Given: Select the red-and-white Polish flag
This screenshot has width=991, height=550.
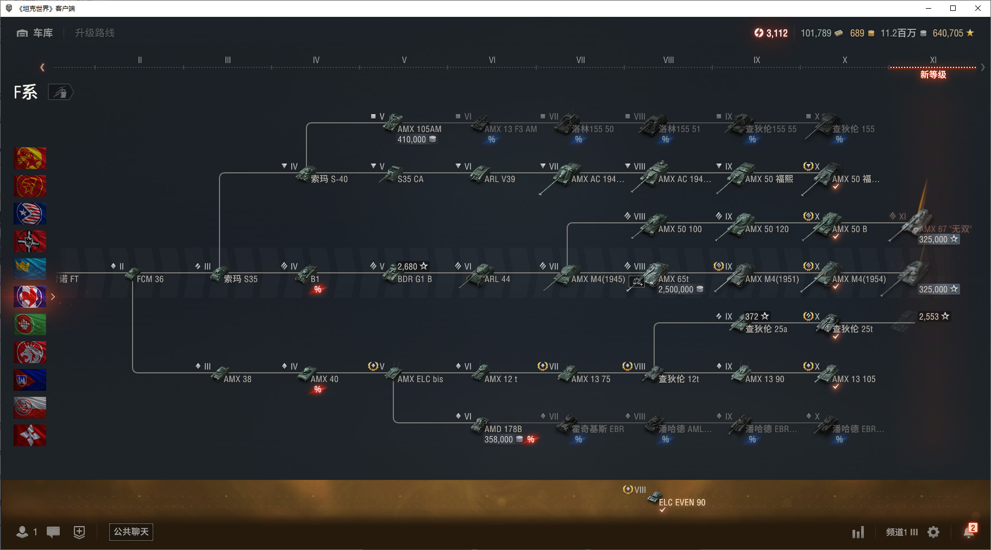Looking at the screenshot, I should pyautogui.click(x=30, y=408).
